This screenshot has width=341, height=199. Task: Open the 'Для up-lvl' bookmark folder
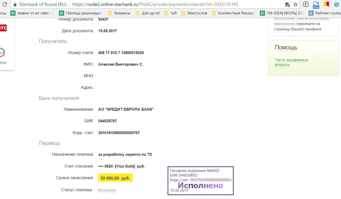[148, 13]
